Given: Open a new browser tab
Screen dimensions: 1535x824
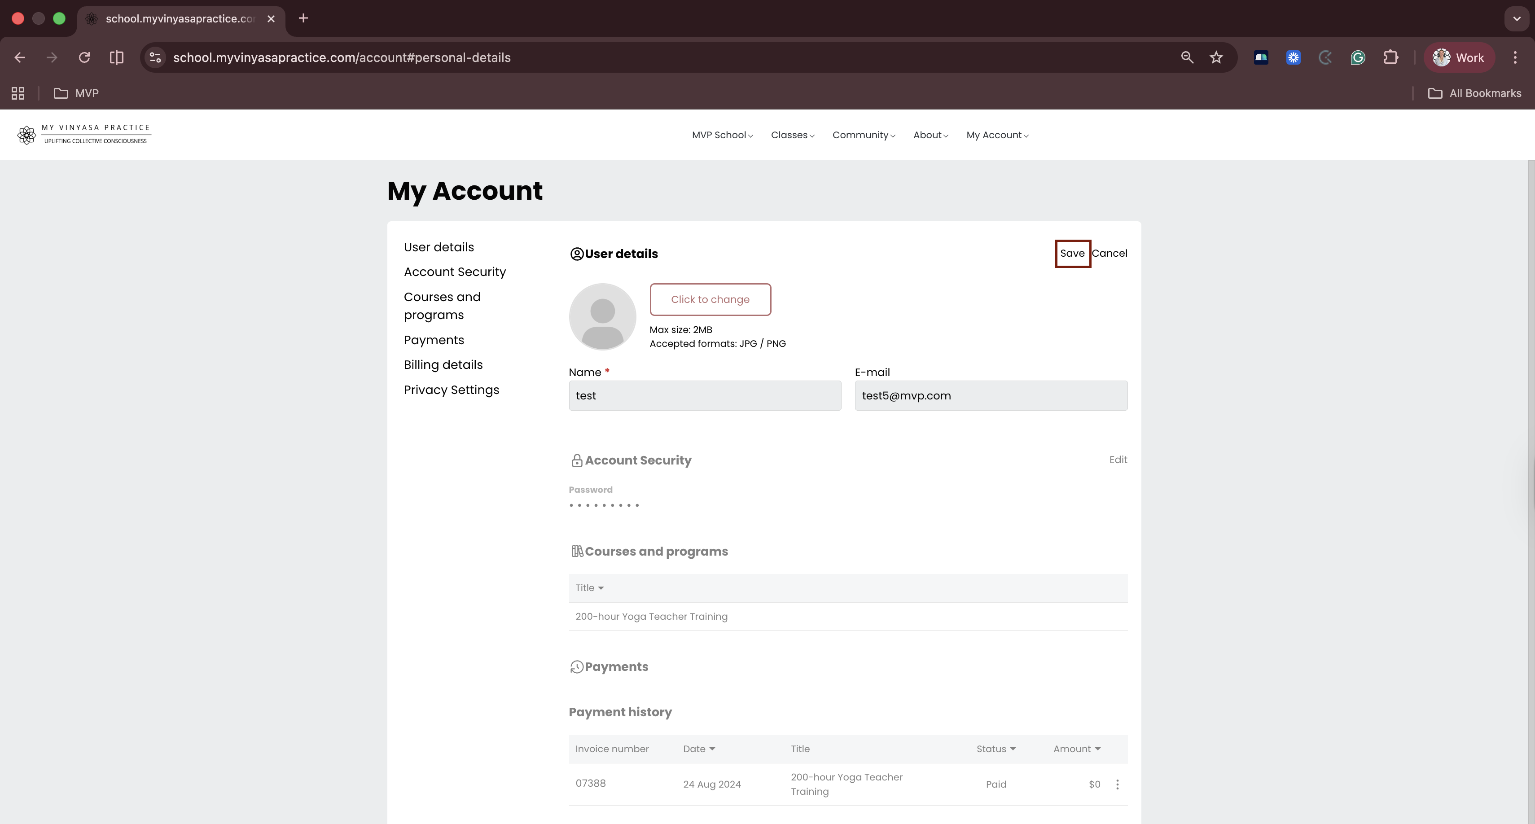Looking at the screenshot, I should click(303, 18).
